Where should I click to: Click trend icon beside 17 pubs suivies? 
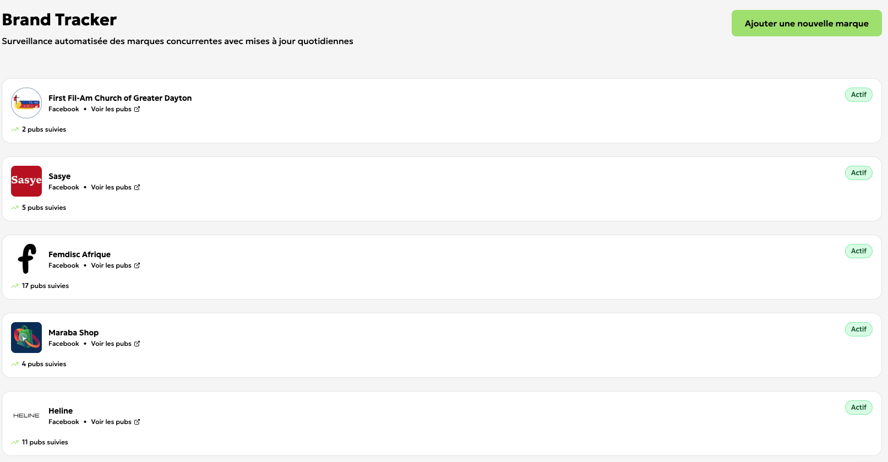[15, 286]
